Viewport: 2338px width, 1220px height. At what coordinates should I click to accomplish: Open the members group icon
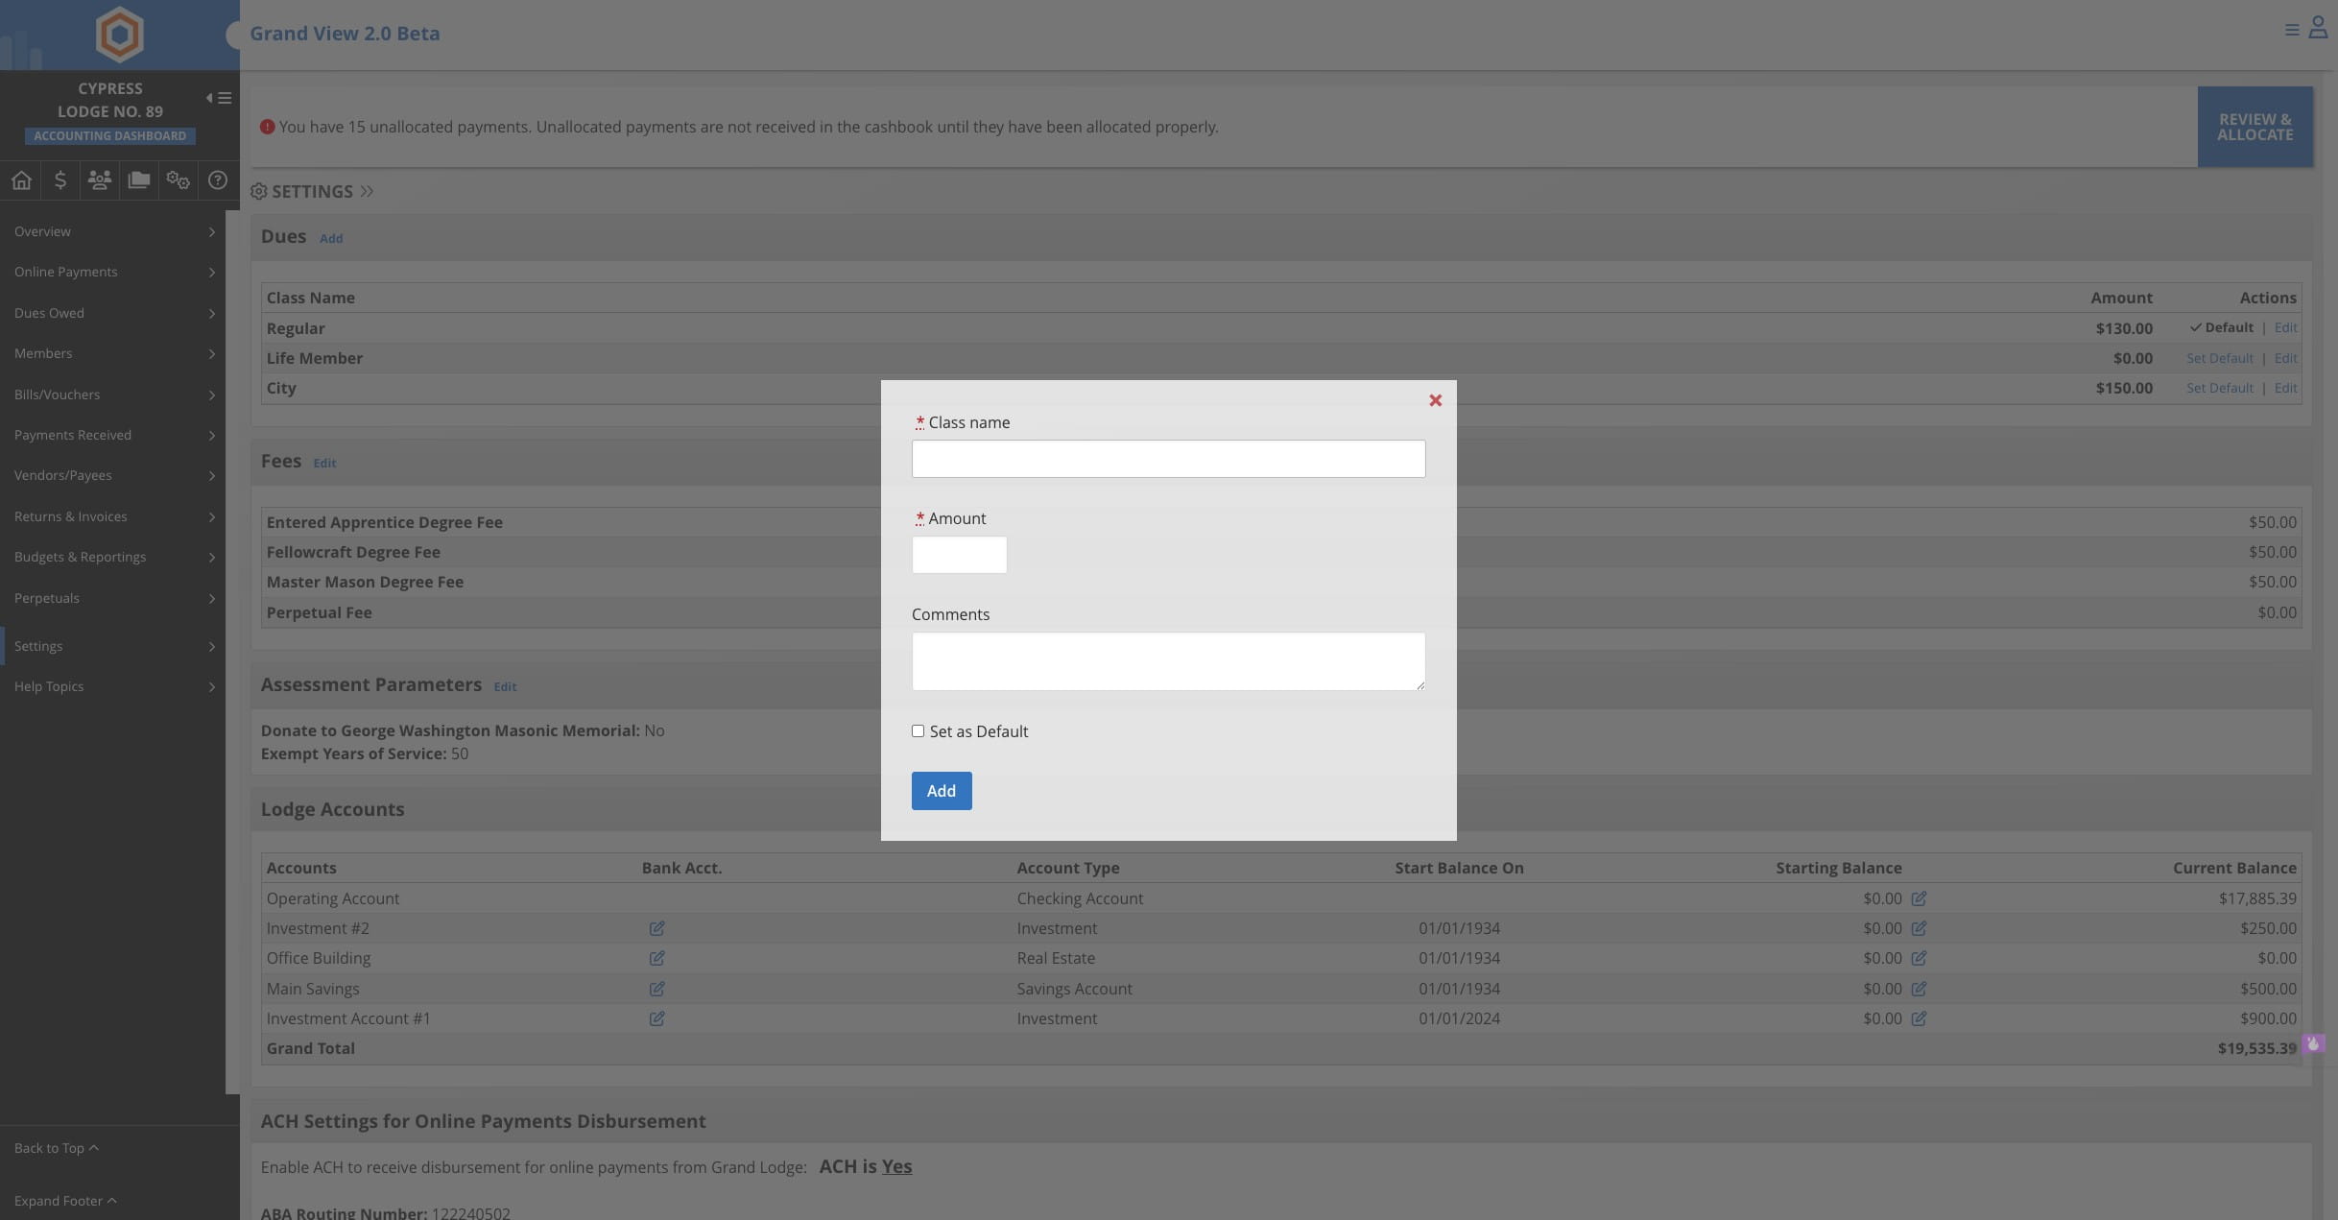pyautogui.click(x=99, y=180)
